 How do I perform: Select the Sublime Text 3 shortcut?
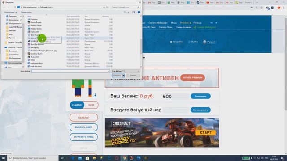(x=36, y=54)
